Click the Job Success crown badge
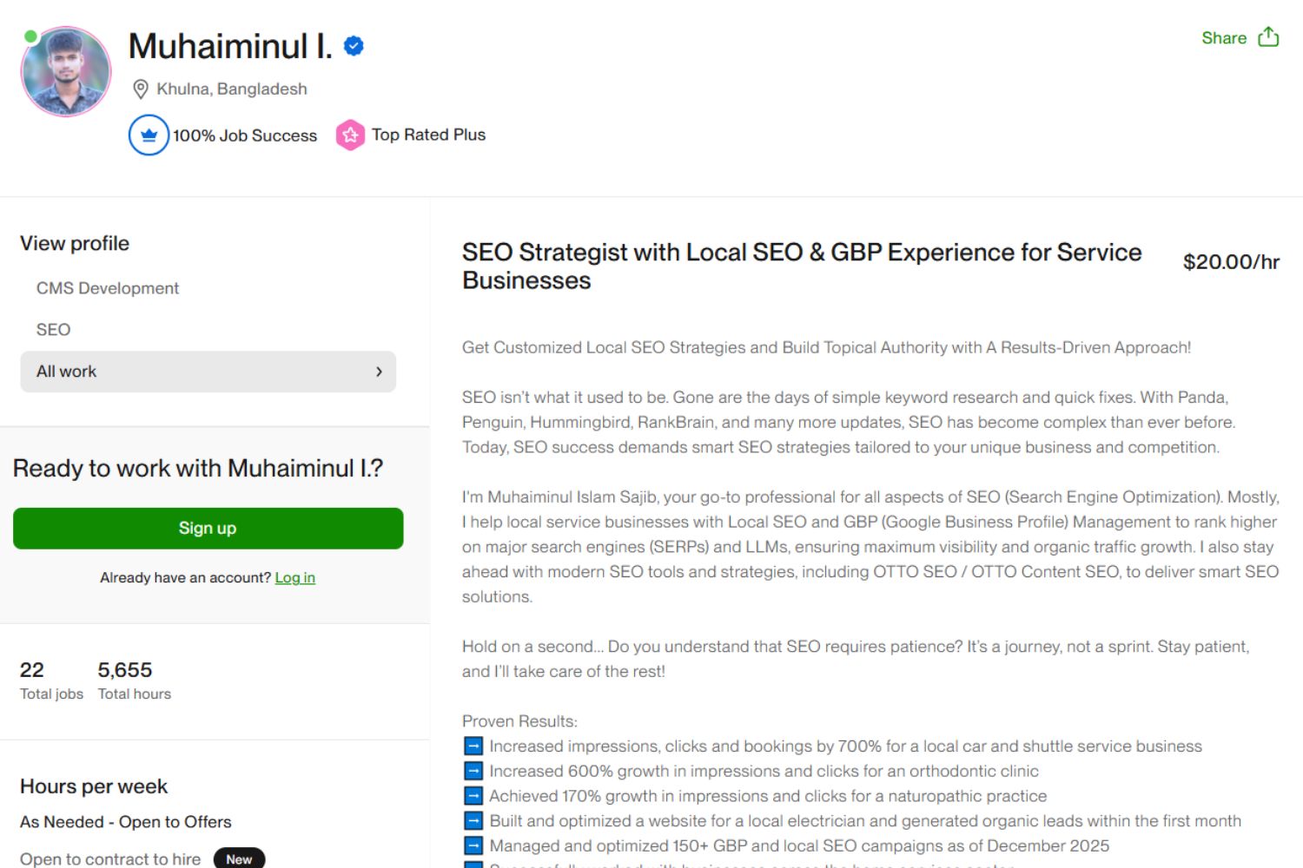Screen dimensions: 1303x868 click(x=149, y=135)
